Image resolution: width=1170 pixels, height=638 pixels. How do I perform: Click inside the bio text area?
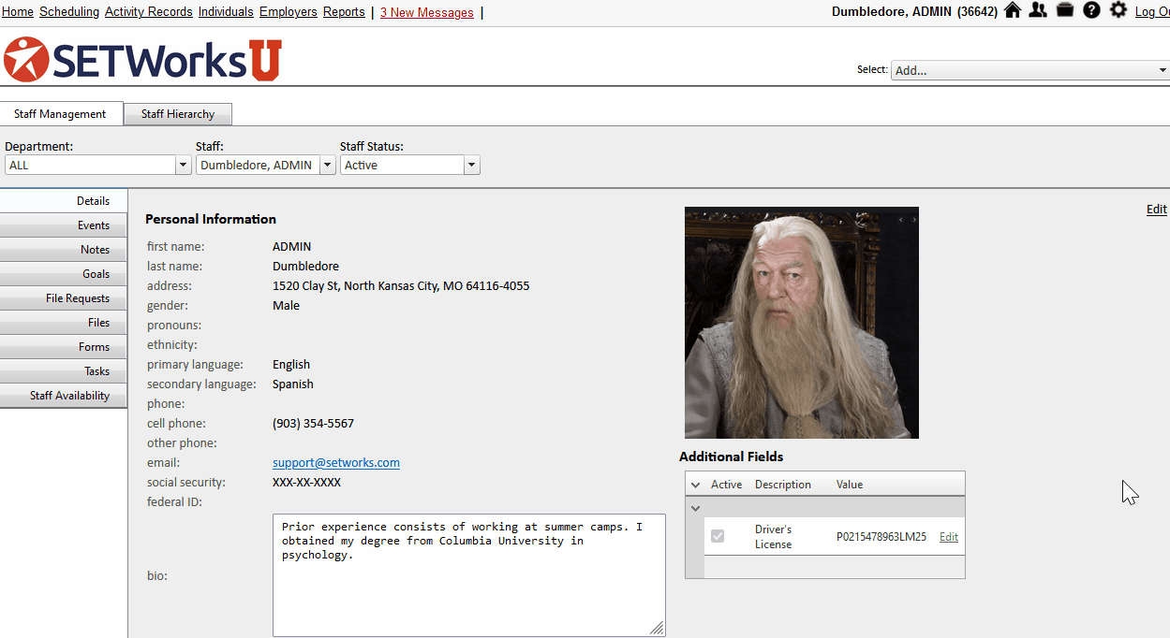(469, 575)
